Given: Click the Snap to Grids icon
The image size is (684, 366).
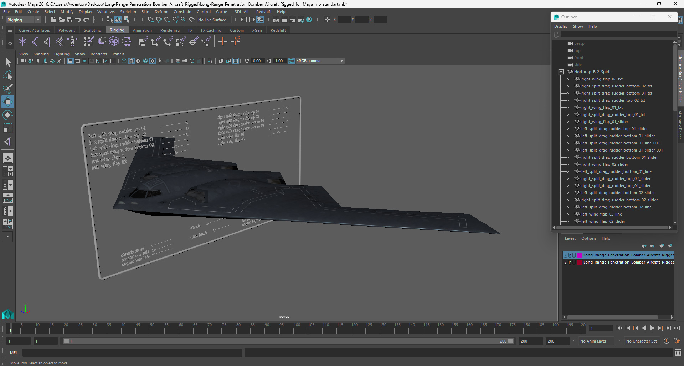Looking at the screenshot, I should [150, 20].
